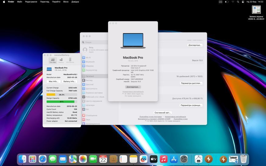Open Ліцензійна угода програми link
266x166 pixels.
click(x=150, y=117)
